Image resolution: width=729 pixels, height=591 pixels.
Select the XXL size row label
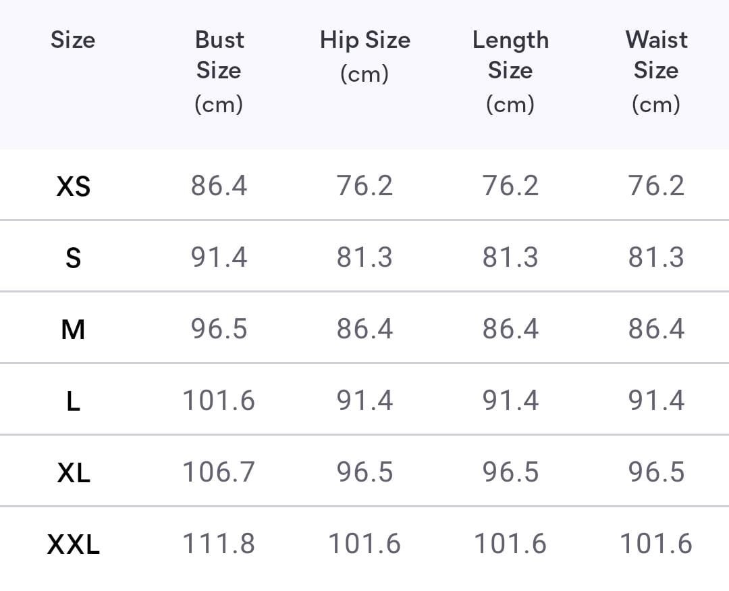click(73, 544)
